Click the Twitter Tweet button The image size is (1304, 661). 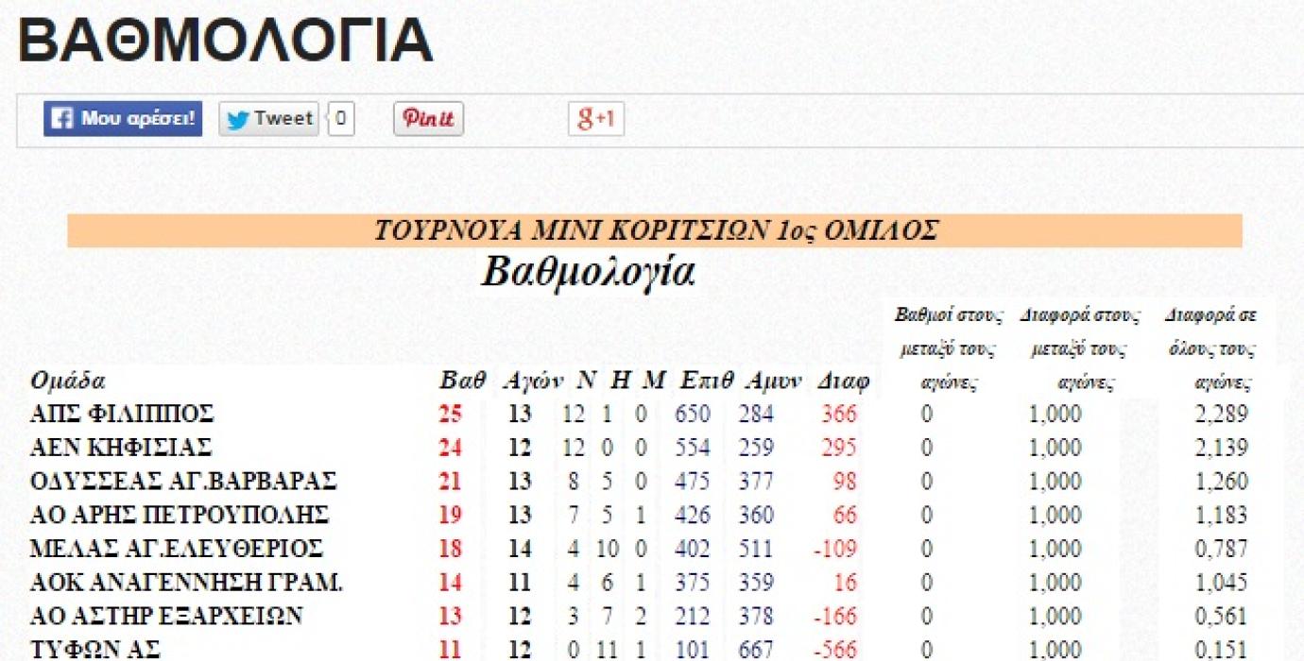coord(269,119)
